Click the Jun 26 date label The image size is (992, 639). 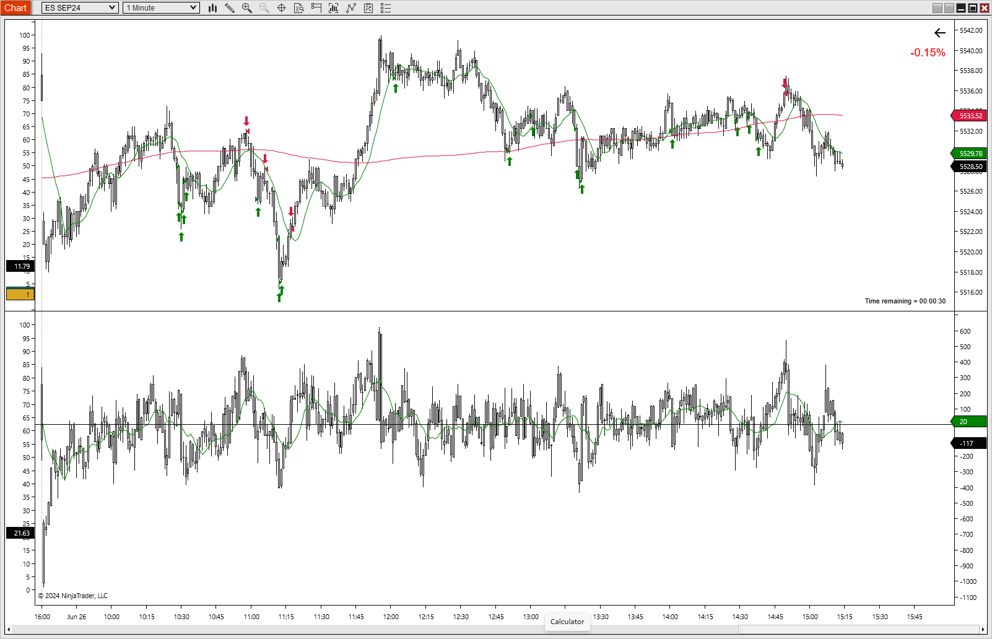pyautogui.click(x=77, y=617)
